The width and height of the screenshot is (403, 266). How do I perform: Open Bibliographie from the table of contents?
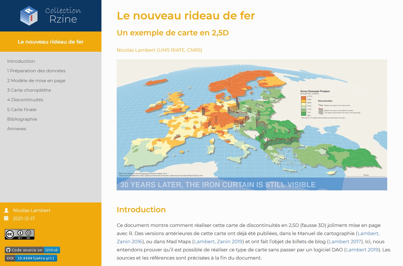(22, 119)
